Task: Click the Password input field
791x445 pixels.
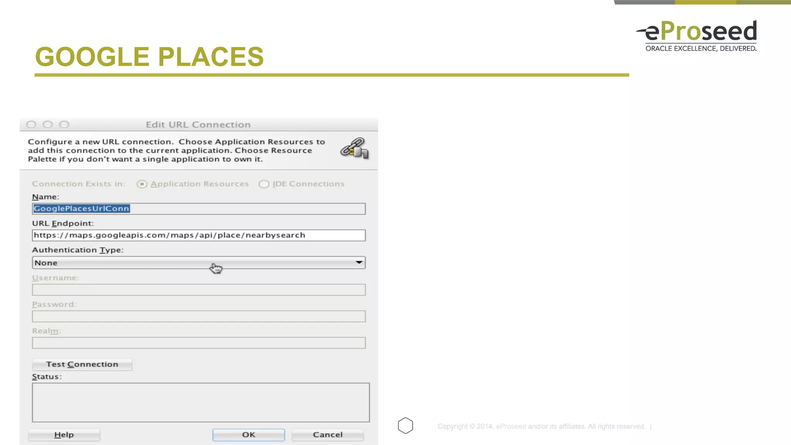Action: pos(199,316)
